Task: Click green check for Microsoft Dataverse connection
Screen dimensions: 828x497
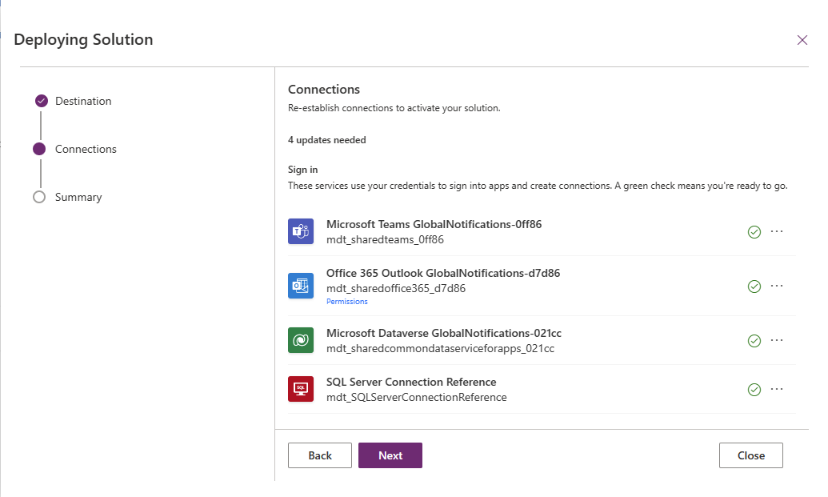Action: [x=754, y=341]
